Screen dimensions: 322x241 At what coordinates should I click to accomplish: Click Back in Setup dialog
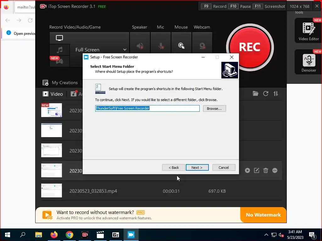[x=174, y=168]
